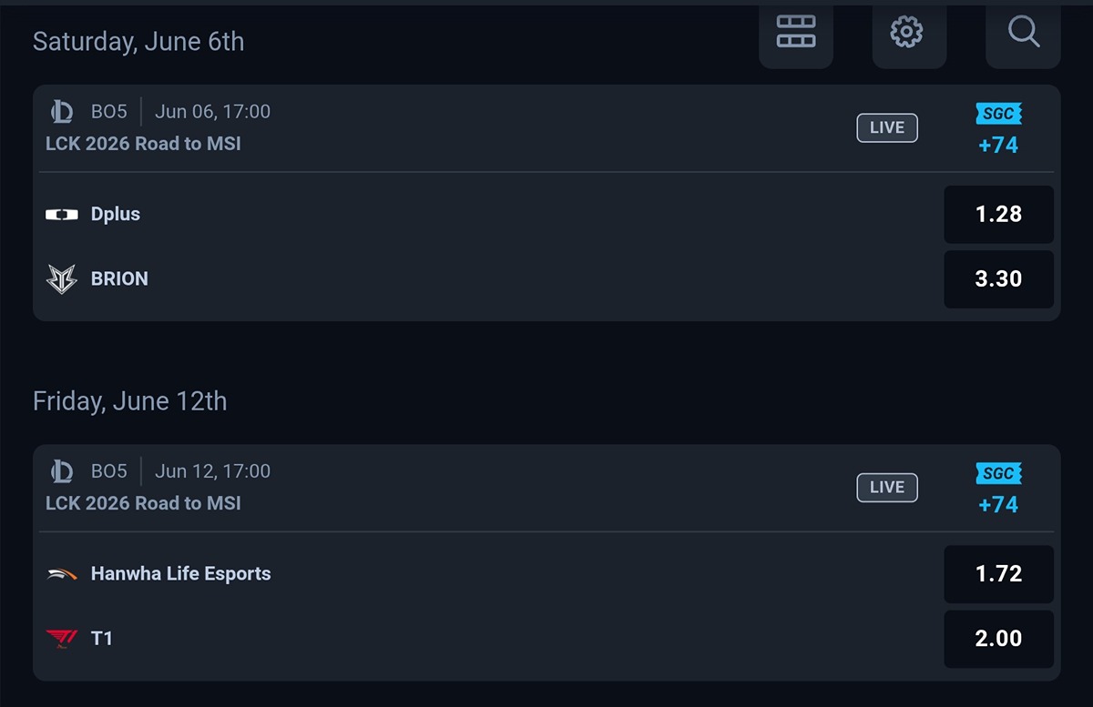1093x707 pixels.
Task: Select the Dplus team logo
Action: [x=61, y=215]
